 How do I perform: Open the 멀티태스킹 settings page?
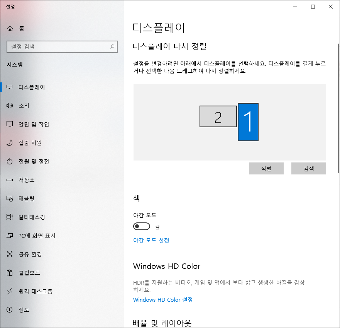[32, 217]
